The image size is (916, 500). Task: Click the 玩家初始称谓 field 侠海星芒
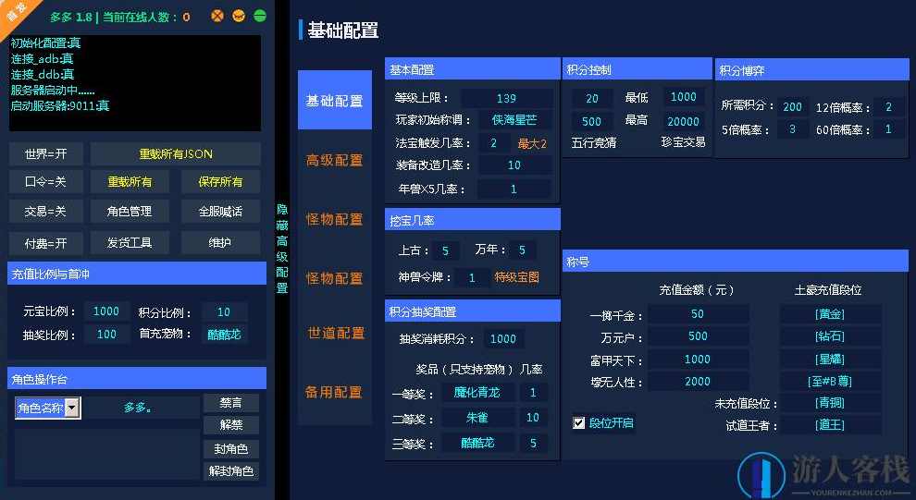[x=514, y=120]
